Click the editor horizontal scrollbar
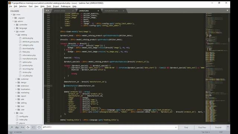Screen dimensions: 238x134 pyautogui.click(x=76, y=123)
